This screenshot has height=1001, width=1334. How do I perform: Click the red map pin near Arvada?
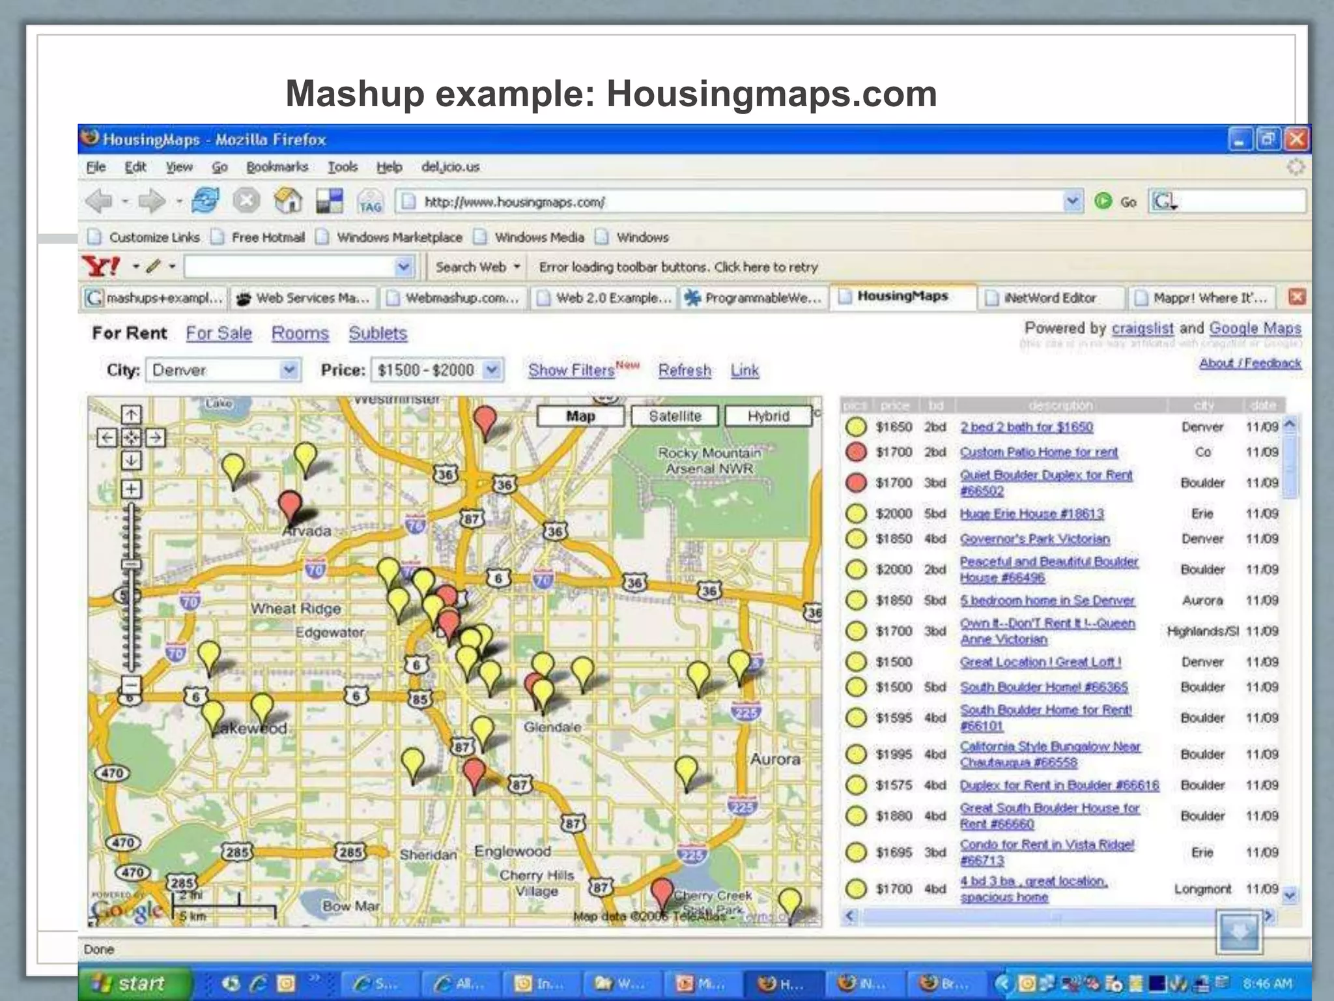tap(290, 508)
